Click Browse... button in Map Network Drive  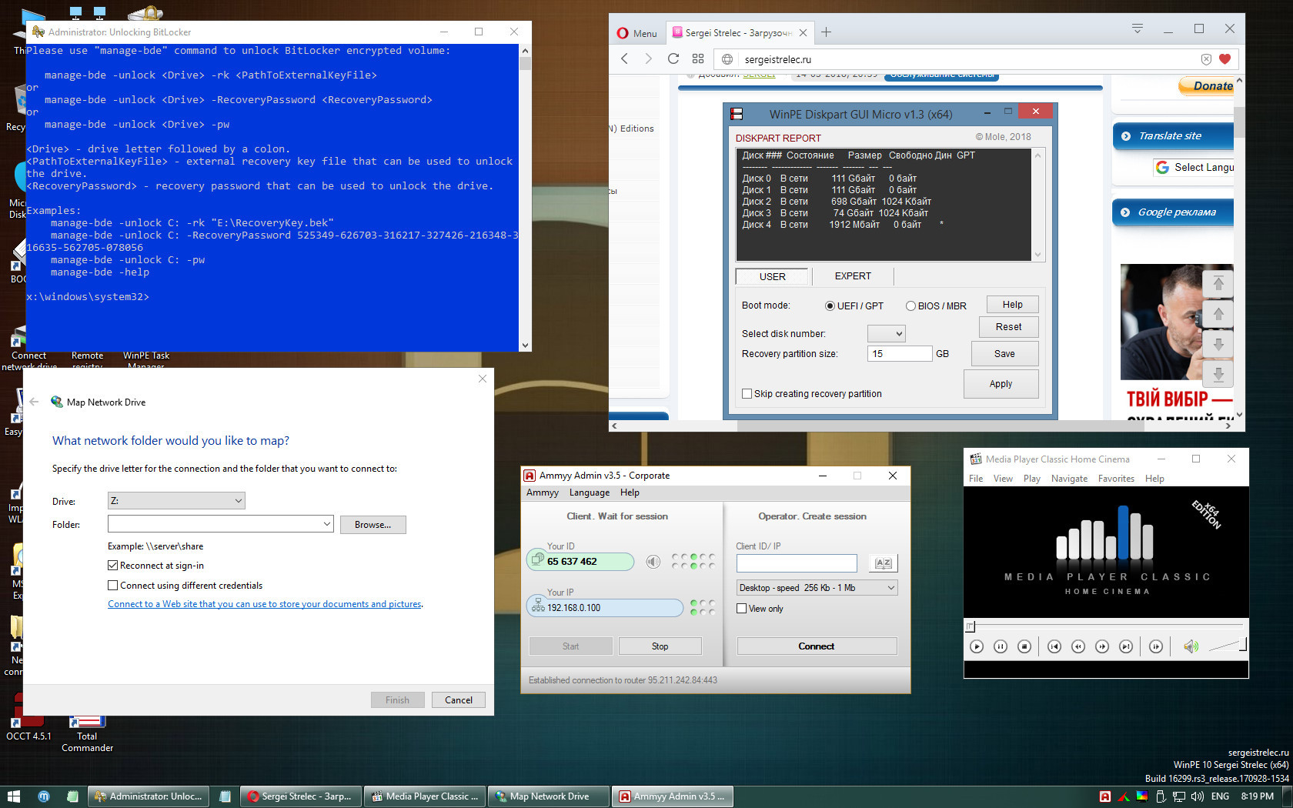tap(373, 525)
